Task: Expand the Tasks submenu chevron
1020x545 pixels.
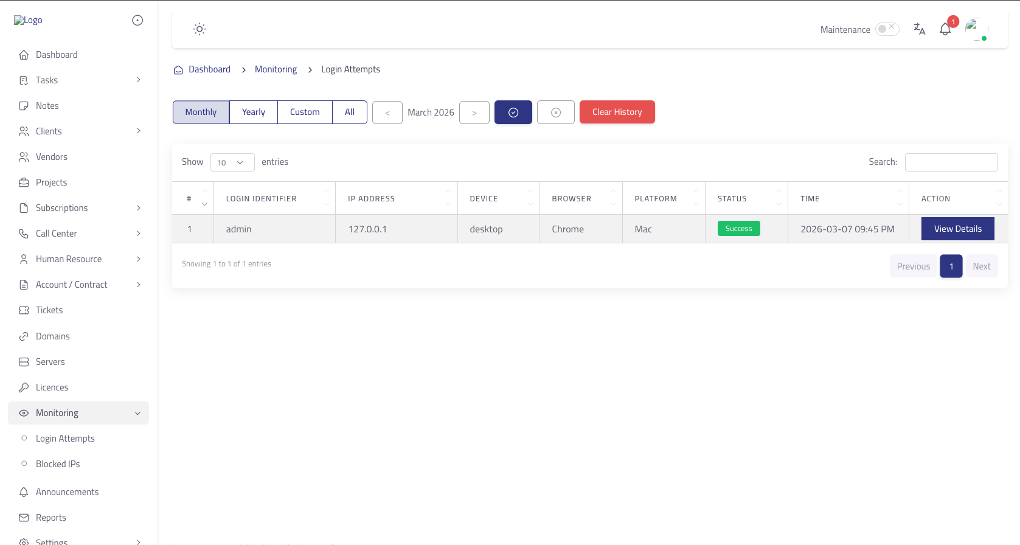Action: pyautogui.click(x=139, y=80)
